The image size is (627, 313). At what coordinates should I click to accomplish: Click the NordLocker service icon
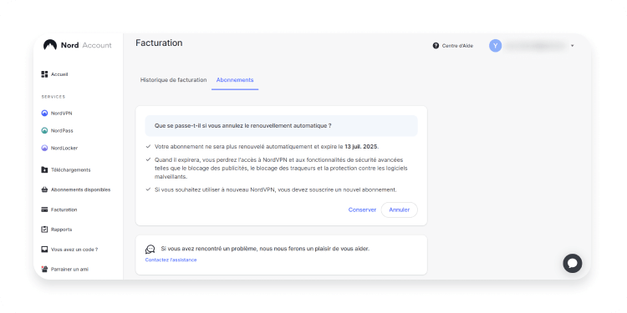tap(44, 148)
